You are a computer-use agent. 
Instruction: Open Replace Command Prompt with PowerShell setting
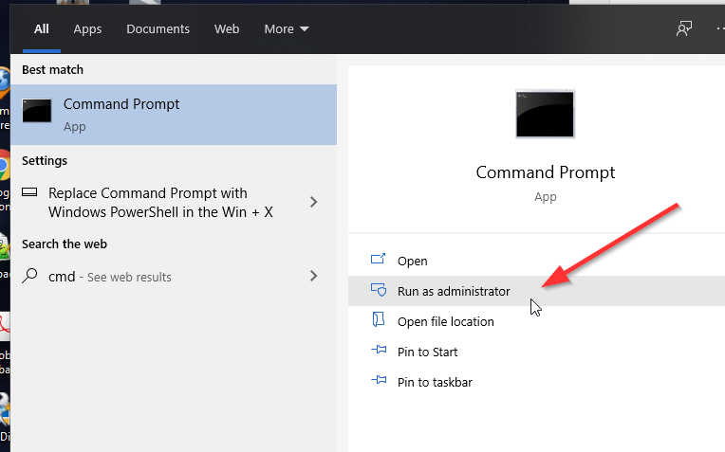(174, 202)
